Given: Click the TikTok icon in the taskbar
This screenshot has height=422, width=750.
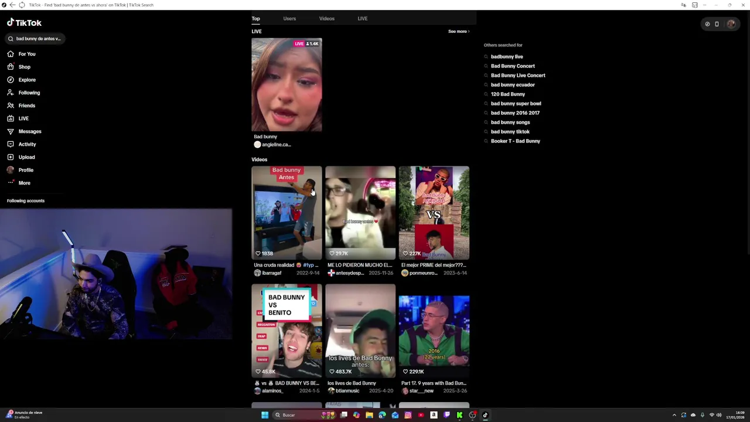Looking at the screenshot, I should point(485,415).
